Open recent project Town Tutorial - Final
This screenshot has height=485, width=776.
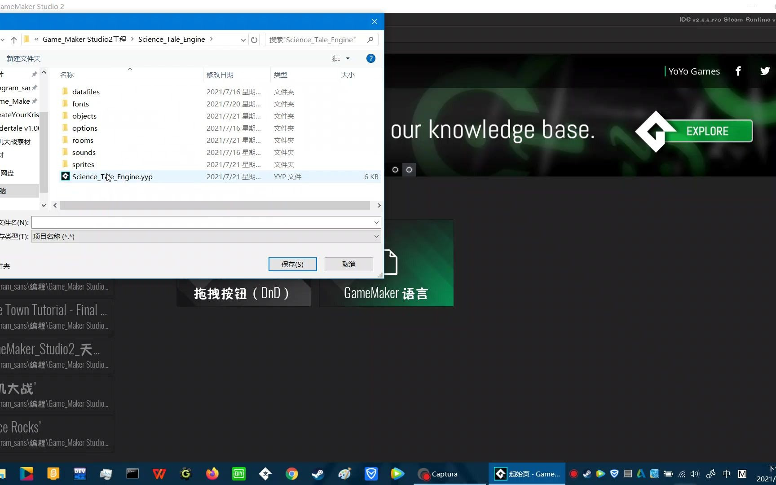click(57, 317)
